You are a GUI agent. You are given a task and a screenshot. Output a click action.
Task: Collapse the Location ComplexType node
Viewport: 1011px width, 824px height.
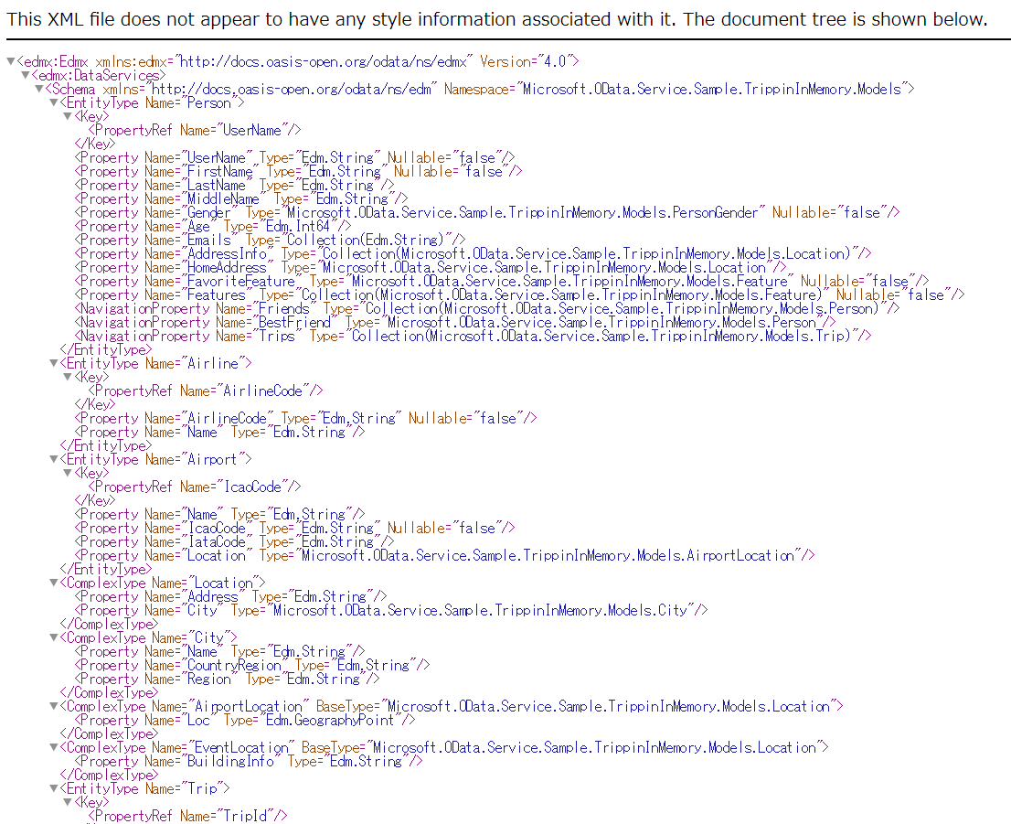click(x=53, y=583)
